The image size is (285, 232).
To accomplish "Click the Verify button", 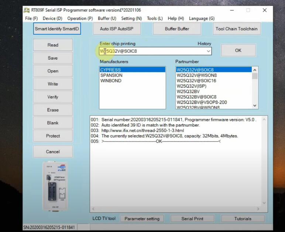I will pyautogui.click(x=53, y=97).
